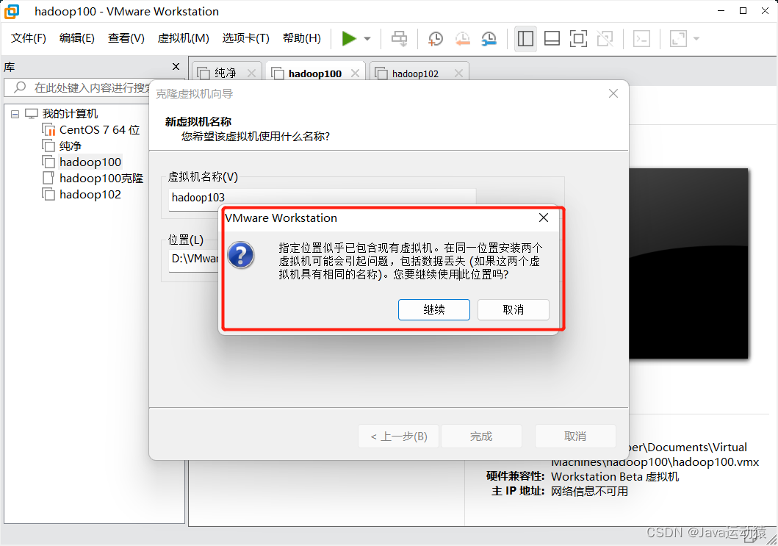
Task: Select hadoop100 in the library tree
Action: [90, 162]
